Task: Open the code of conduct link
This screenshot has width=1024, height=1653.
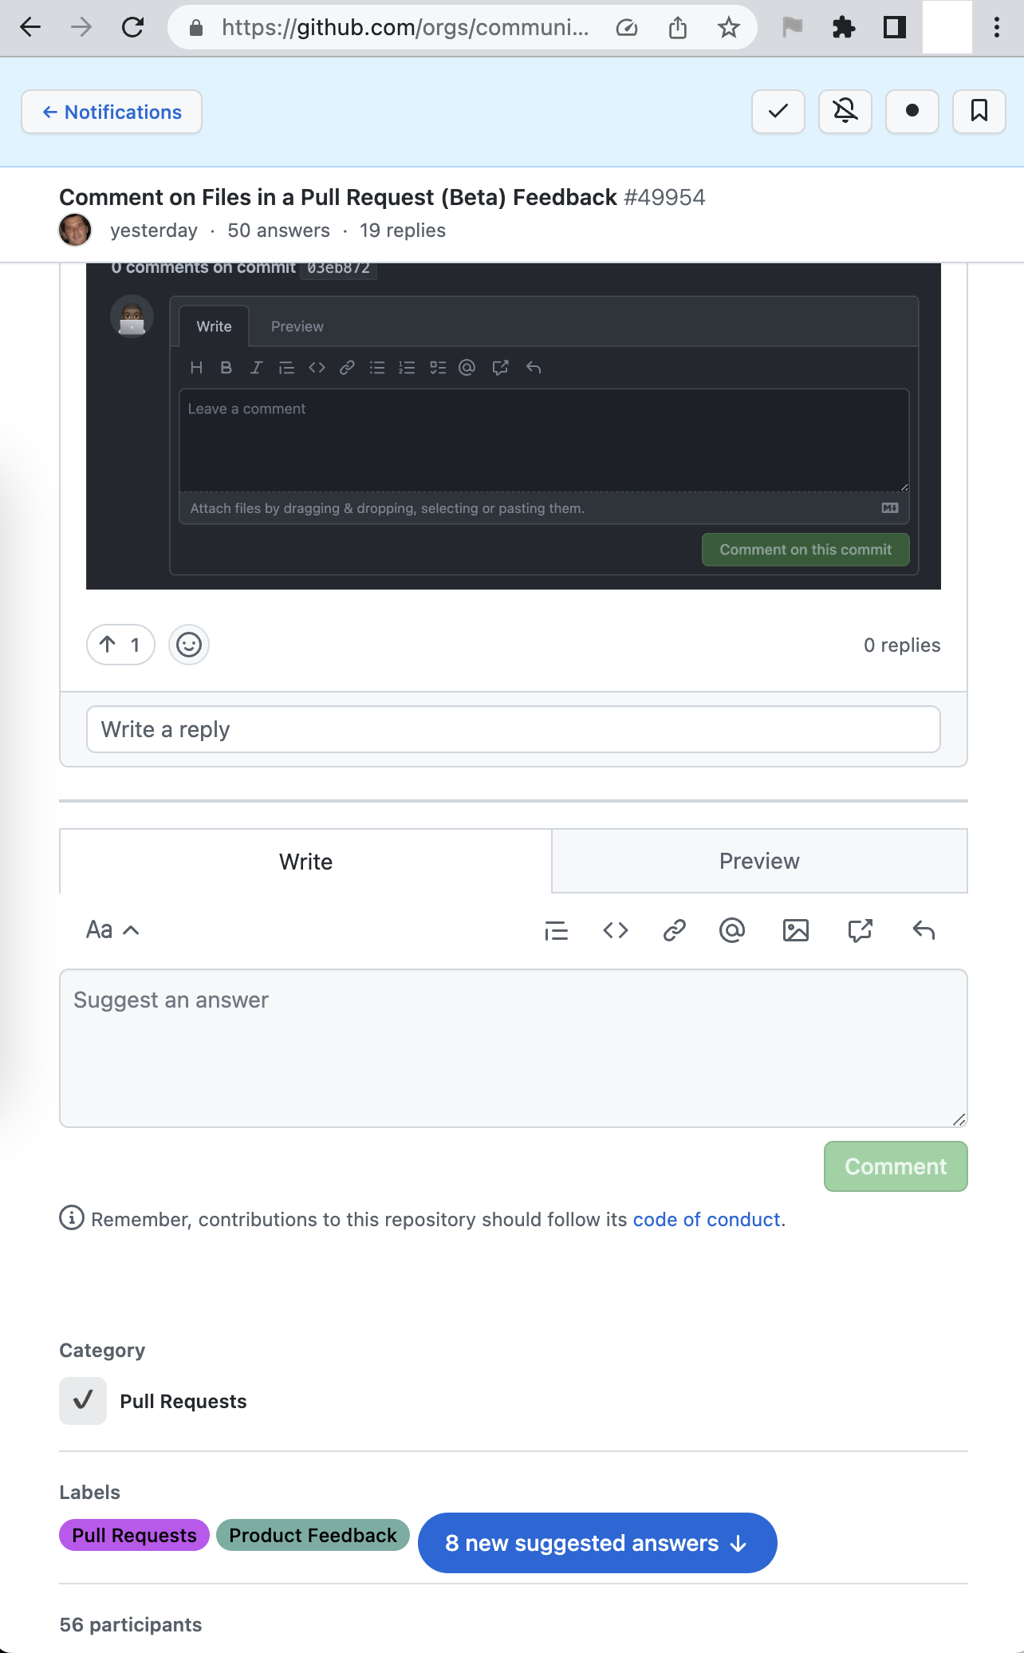Action: tap(706, 1219)
